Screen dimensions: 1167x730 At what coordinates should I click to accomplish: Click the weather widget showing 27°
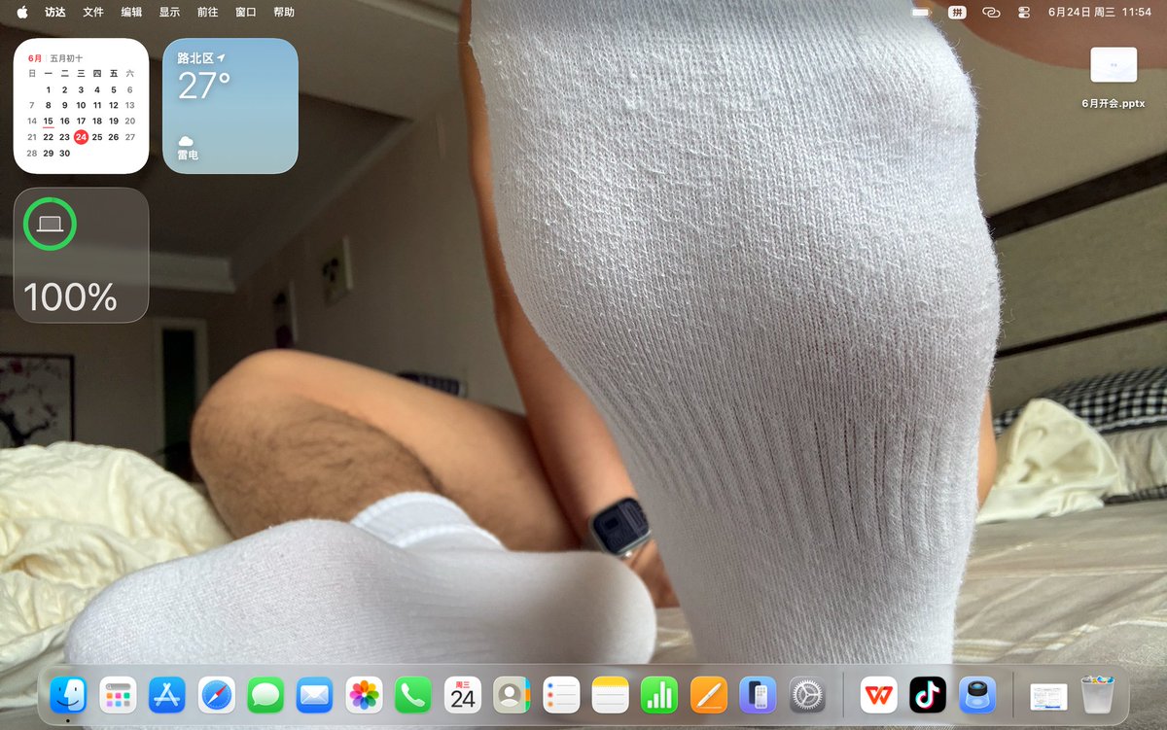[x=230, y=106]
